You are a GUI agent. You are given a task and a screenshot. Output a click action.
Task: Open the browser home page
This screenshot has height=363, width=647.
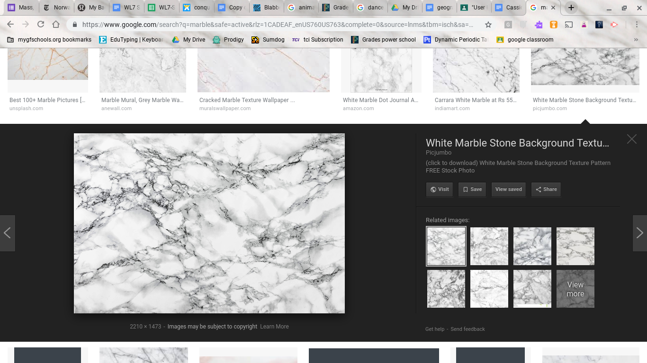pyautogui.click(x=56, y=25)
